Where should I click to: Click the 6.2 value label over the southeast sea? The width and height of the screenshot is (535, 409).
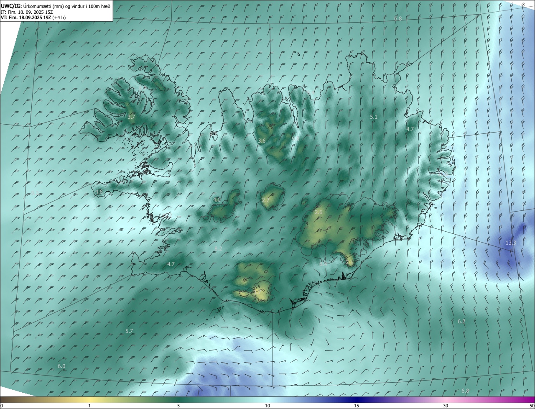tap(461, 322)
